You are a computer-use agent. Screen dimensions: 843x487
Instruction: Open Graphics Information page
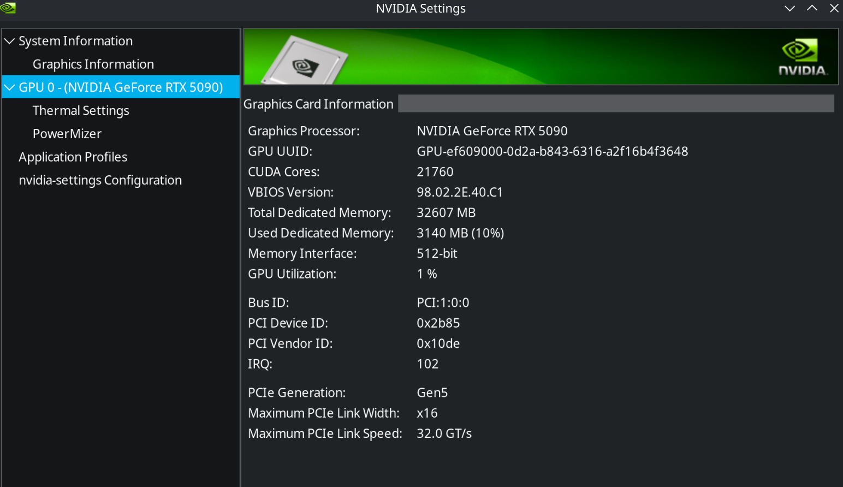[93, 64]
